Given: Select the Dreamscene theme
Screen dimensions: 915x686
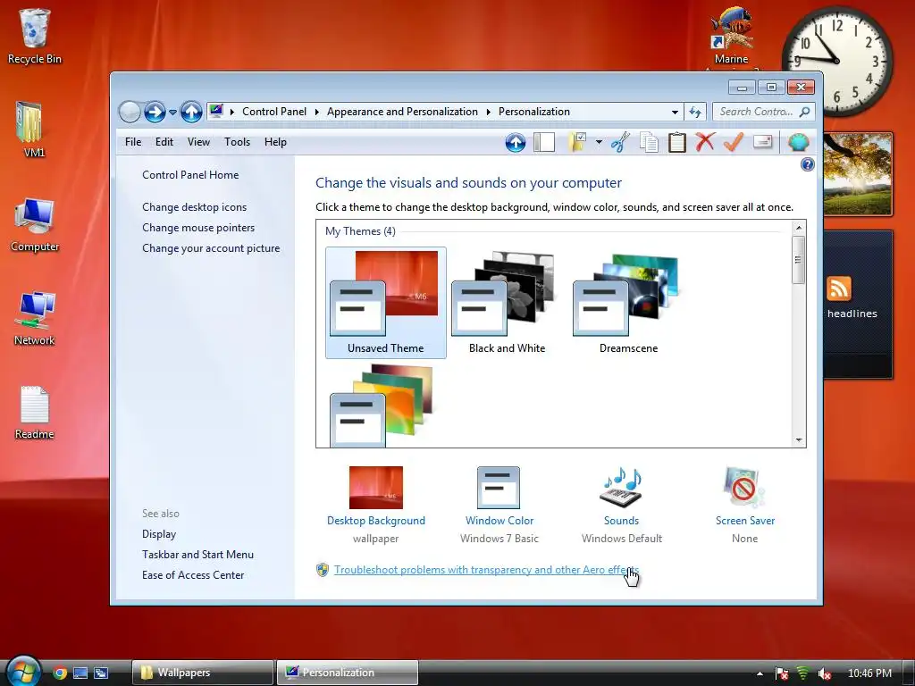Looking at the screenshot, I should (x=628, y=302).
